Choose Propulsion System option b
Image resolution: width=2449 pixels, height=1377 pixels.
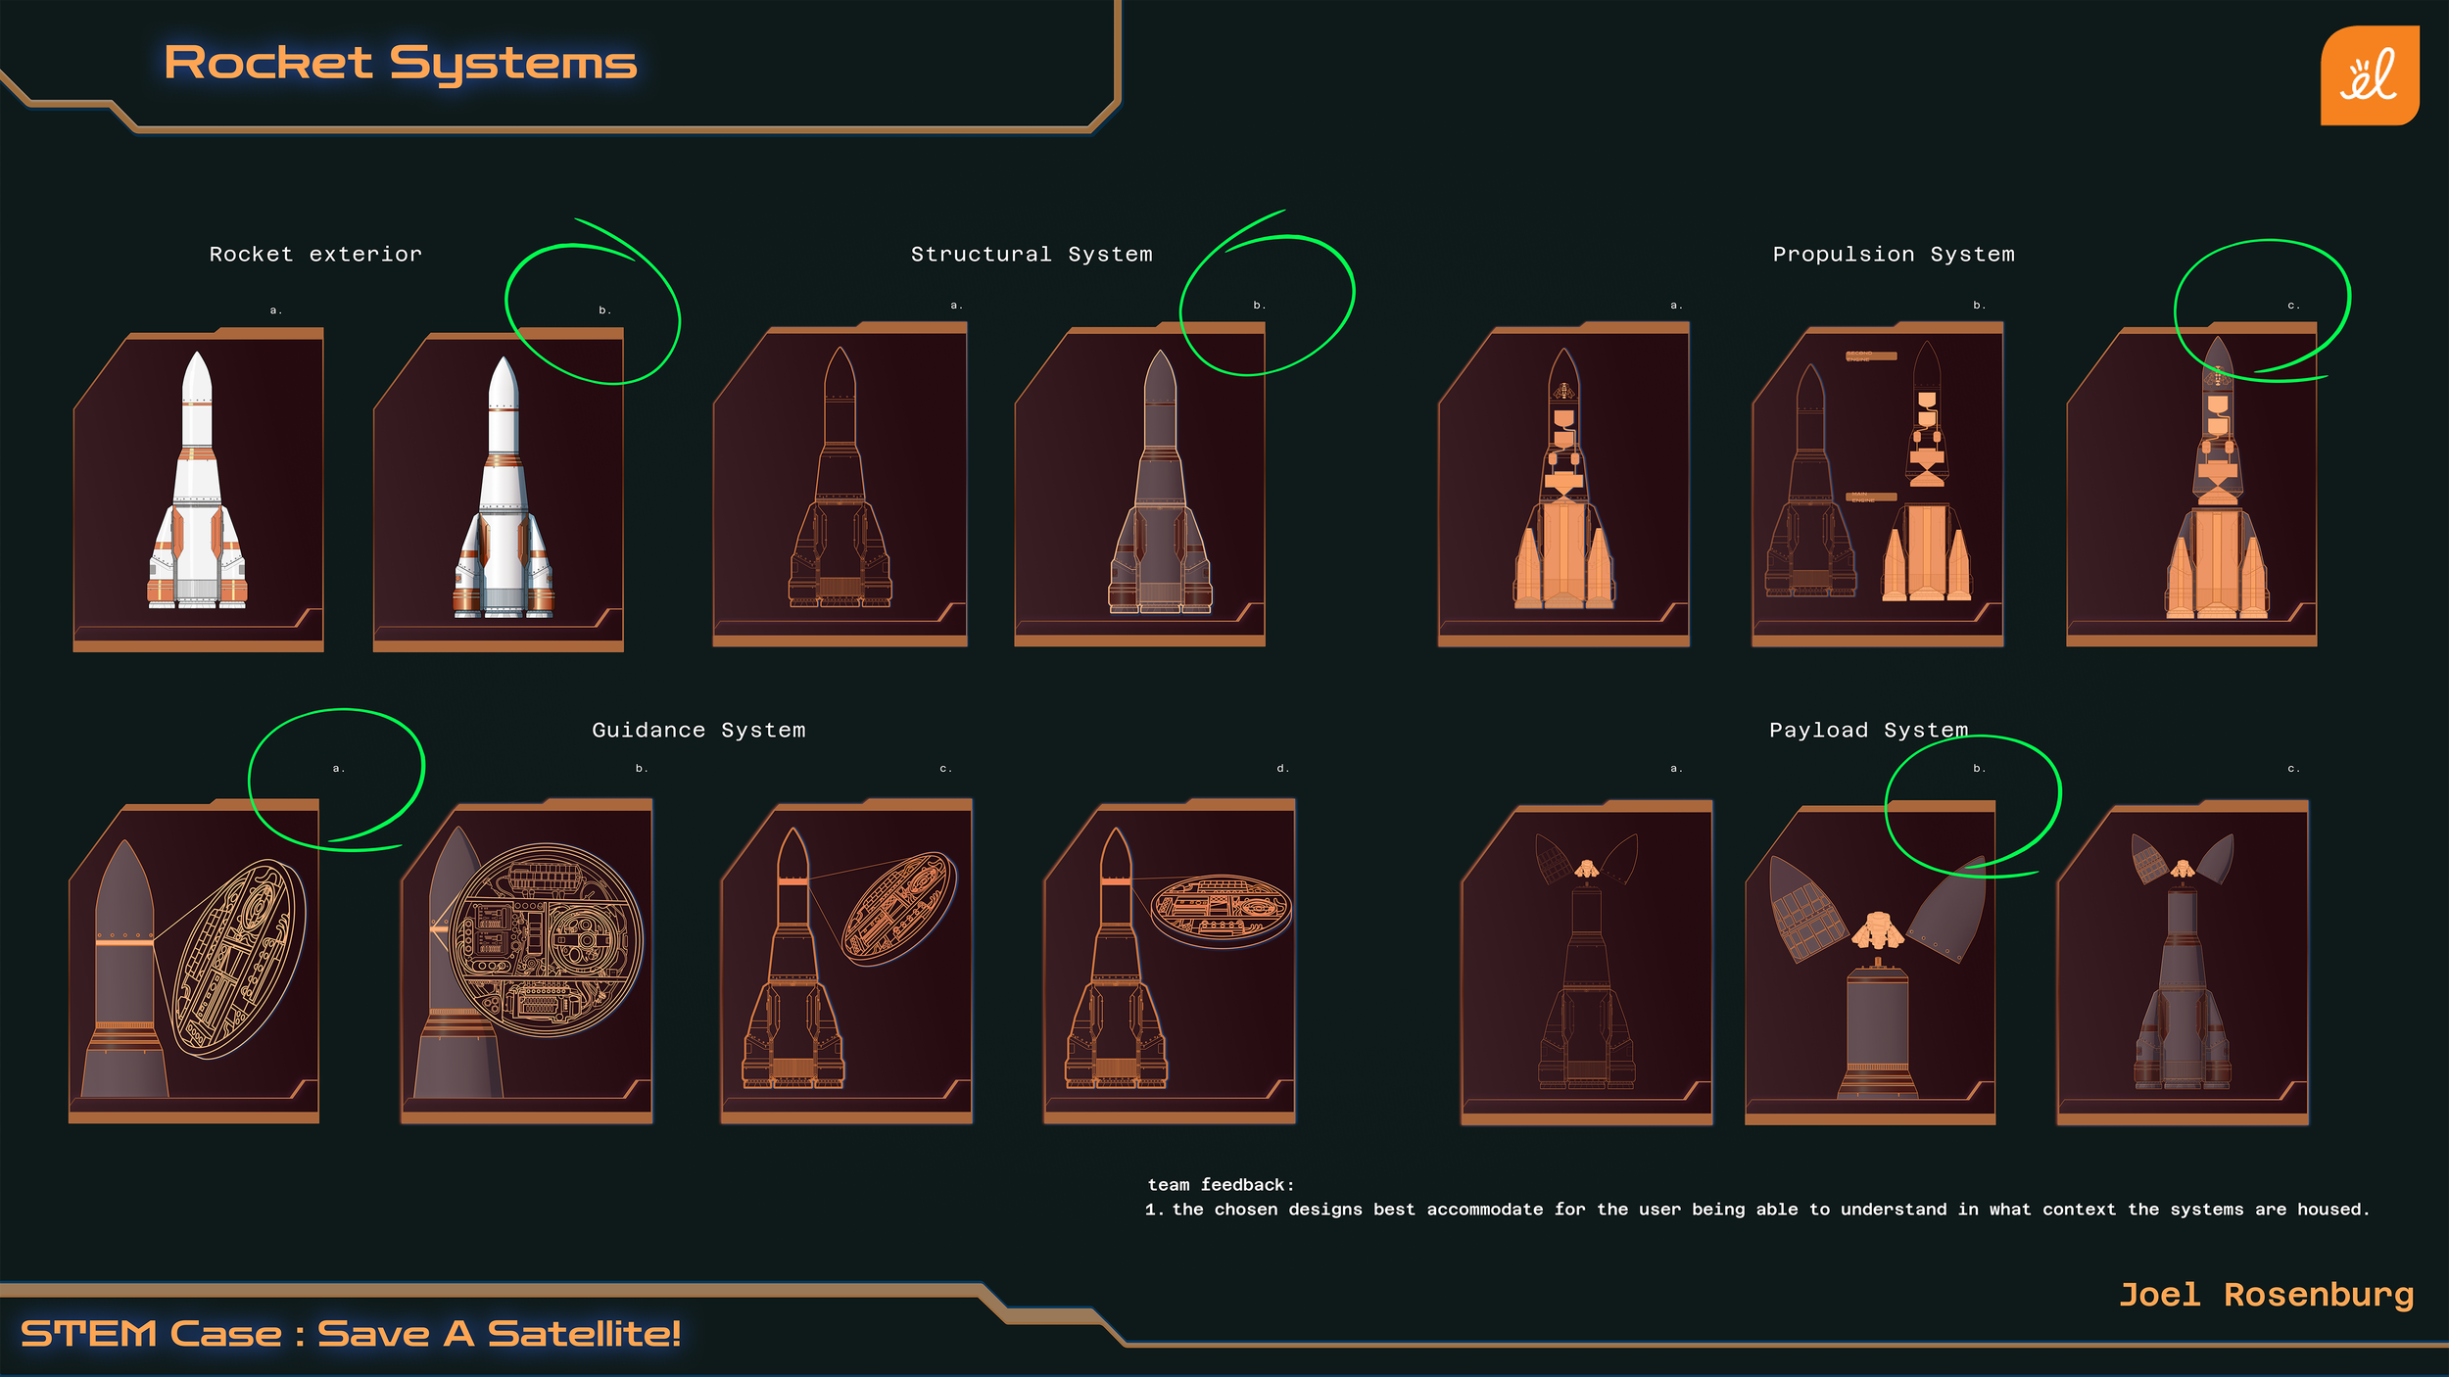click(1877, 485)
